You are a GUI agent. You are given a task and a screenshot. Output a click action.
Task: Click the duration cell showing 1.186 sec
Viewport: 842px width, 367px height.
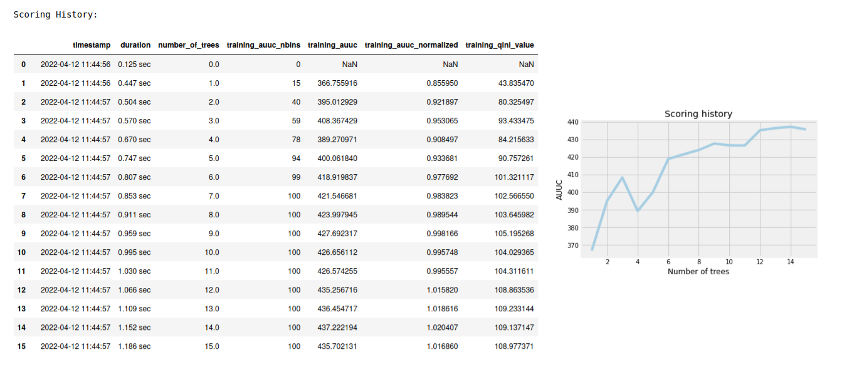pyautogui.click(x=135, y=346)
